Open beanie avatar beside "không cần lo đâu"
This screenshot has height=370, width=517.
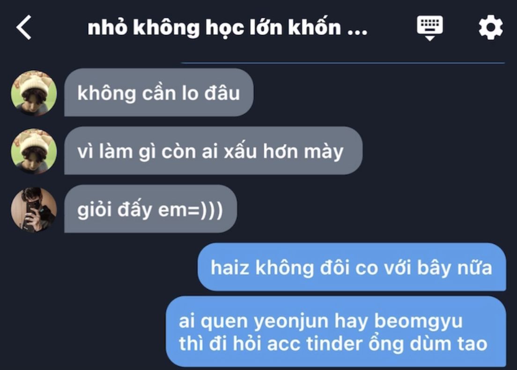pyautogui.click(x=34, y=93)
